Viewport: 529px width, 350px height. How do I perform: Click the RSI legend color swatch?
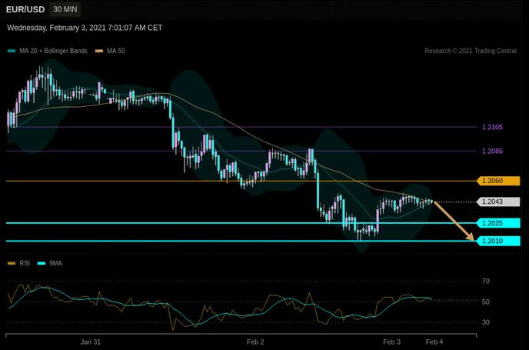[x=12, y=263]
